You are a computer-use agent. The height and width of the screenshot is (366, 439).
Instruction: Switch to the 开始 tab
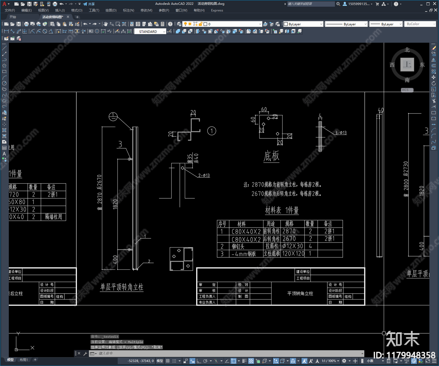(13, 17)
